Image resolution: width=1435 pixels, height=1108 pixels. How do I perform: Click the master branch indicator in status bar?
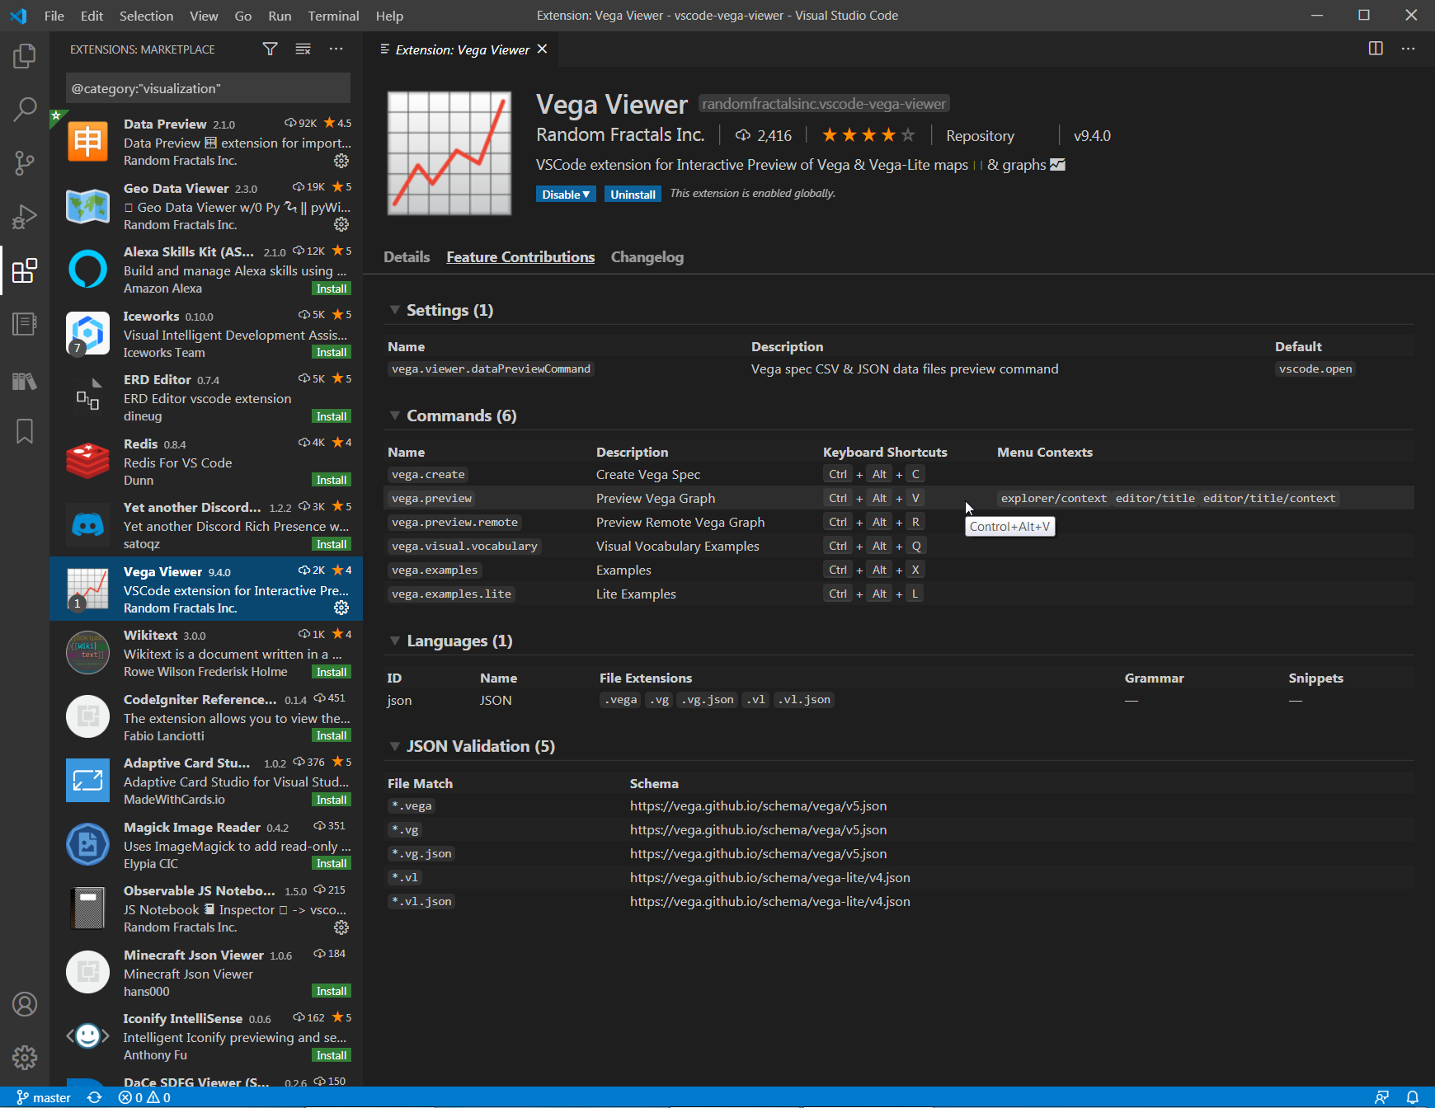point(44,1097)
